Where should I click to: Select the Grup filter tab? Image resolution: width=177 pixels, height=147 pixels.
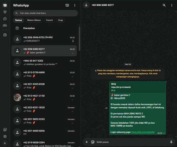click(x=61, y=20)
